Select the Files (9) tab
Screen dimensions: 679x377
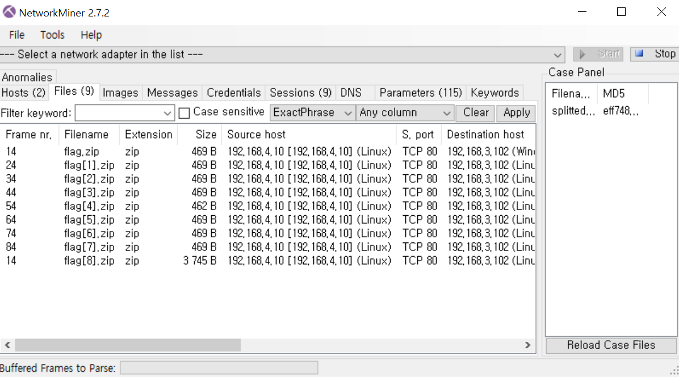74,91
